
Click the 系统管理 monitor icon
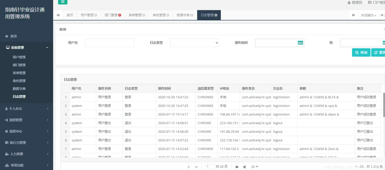point(8,48)
